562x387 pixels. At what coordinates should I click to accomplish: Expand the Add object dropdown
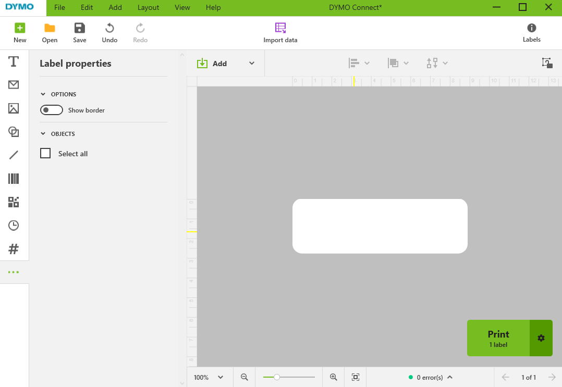pos(251,64)
